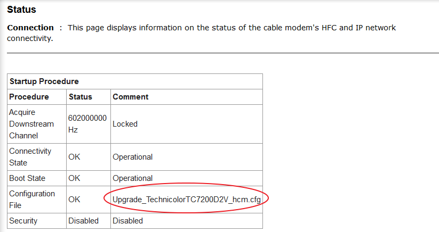Click the Connection label text
Image resolution: width=439 pixels, height=232 pixels.
30,28
